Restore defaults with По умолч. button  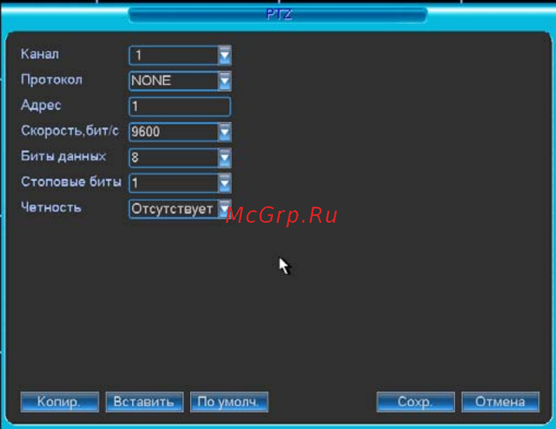pyautogui.click(x=229, y=402)
